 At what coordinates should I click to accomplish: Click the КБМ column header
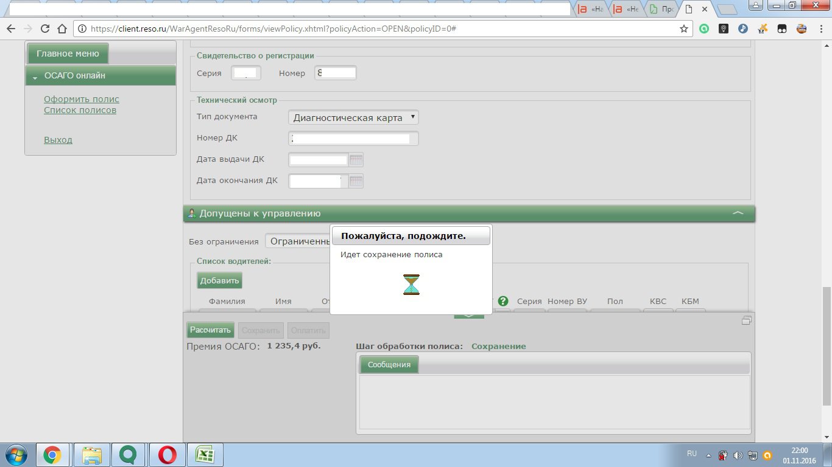690,301
